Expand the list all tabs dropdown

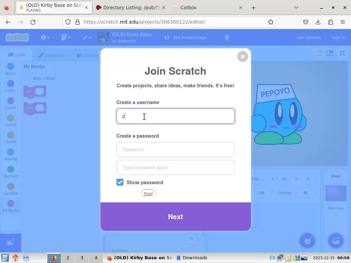[296, 8]
